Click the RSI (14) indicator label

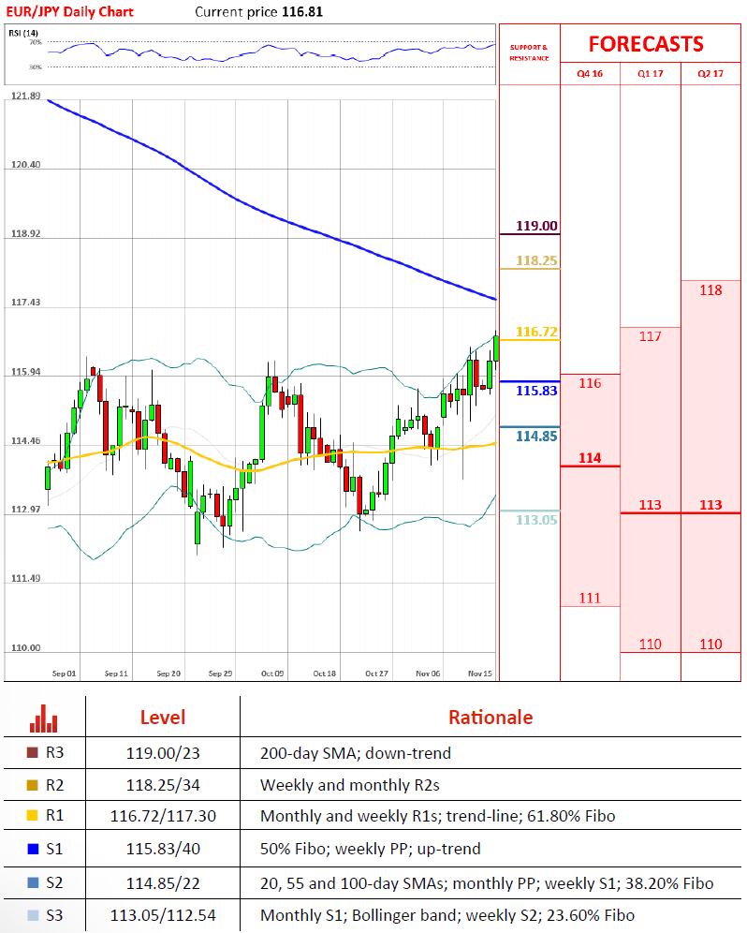(23, 33)
